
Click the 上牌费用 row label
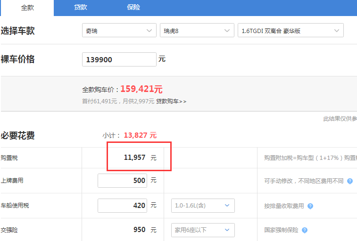coord(12,181)
